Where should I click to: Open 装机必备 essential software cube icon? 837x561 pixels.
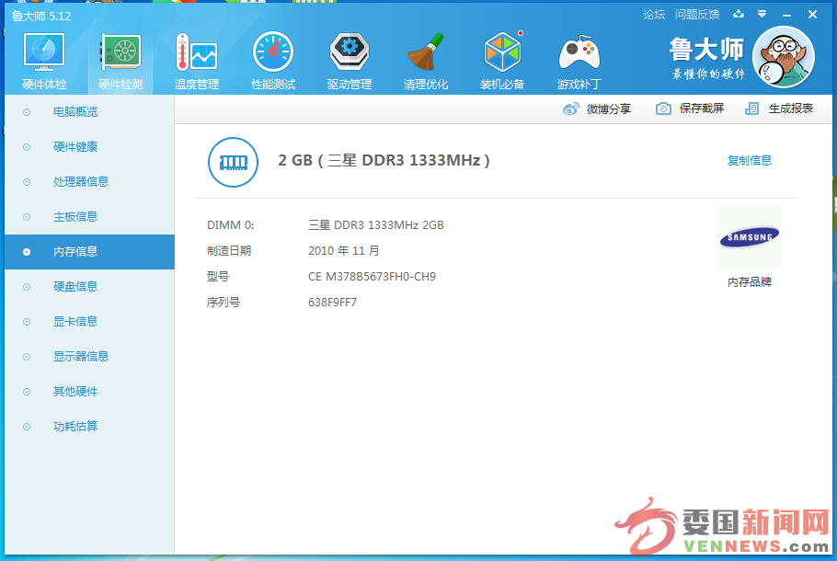click(x=502, y=52)
